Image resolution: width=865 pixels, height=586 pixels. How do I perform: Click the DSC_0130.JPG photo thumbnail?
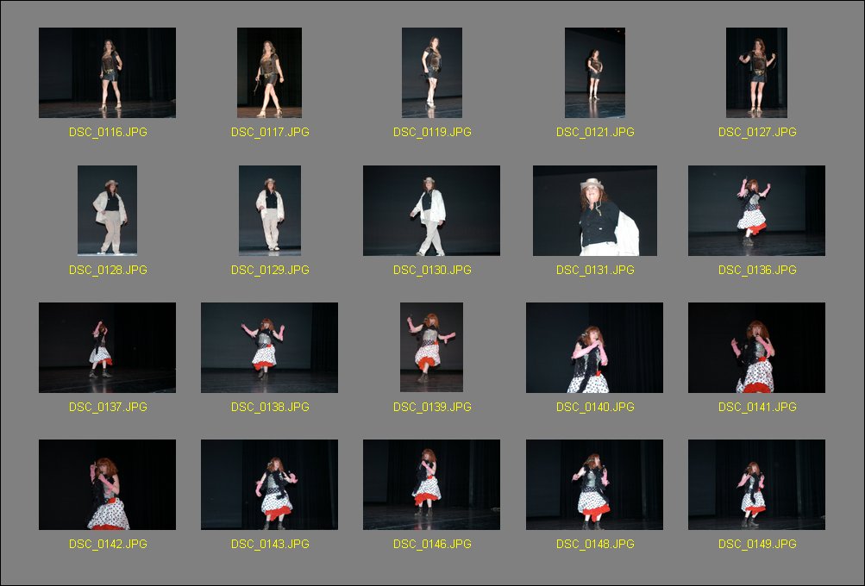pyautogui.click(x=431, y=210)
